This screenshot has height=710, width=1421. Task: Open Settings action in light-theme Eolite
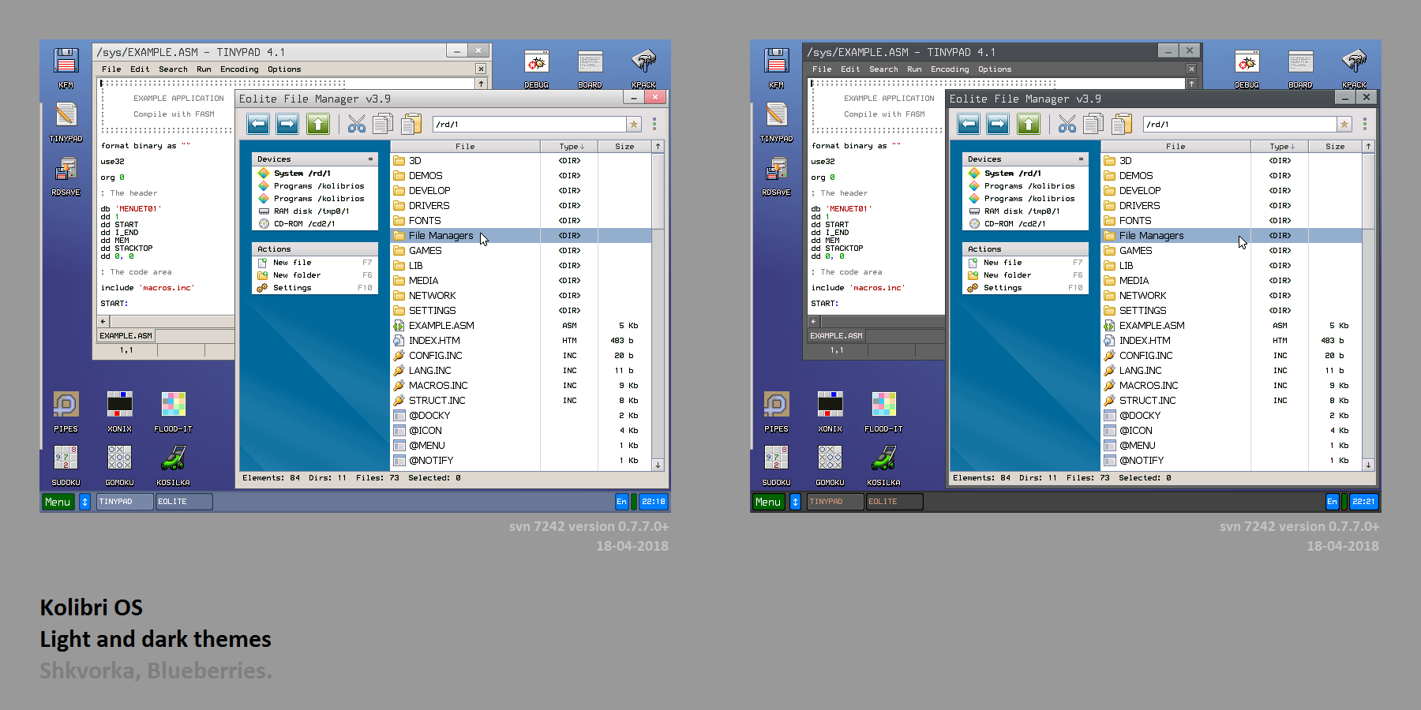coord(315,288)
